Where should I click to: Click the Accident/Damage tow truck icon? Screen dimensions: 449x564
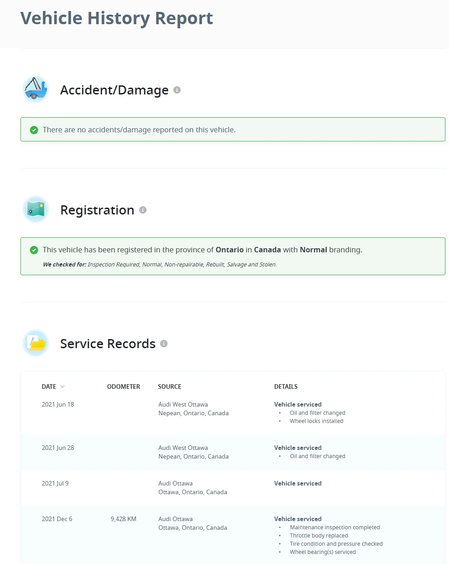click(x=36, y=89)
